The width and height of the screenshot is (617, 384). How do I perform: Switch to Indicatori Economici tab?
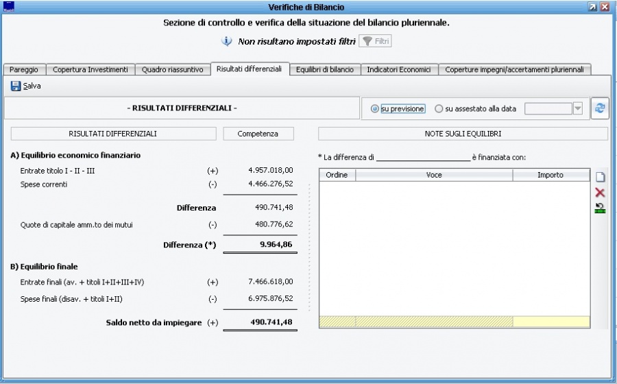(x=399, y=70)
